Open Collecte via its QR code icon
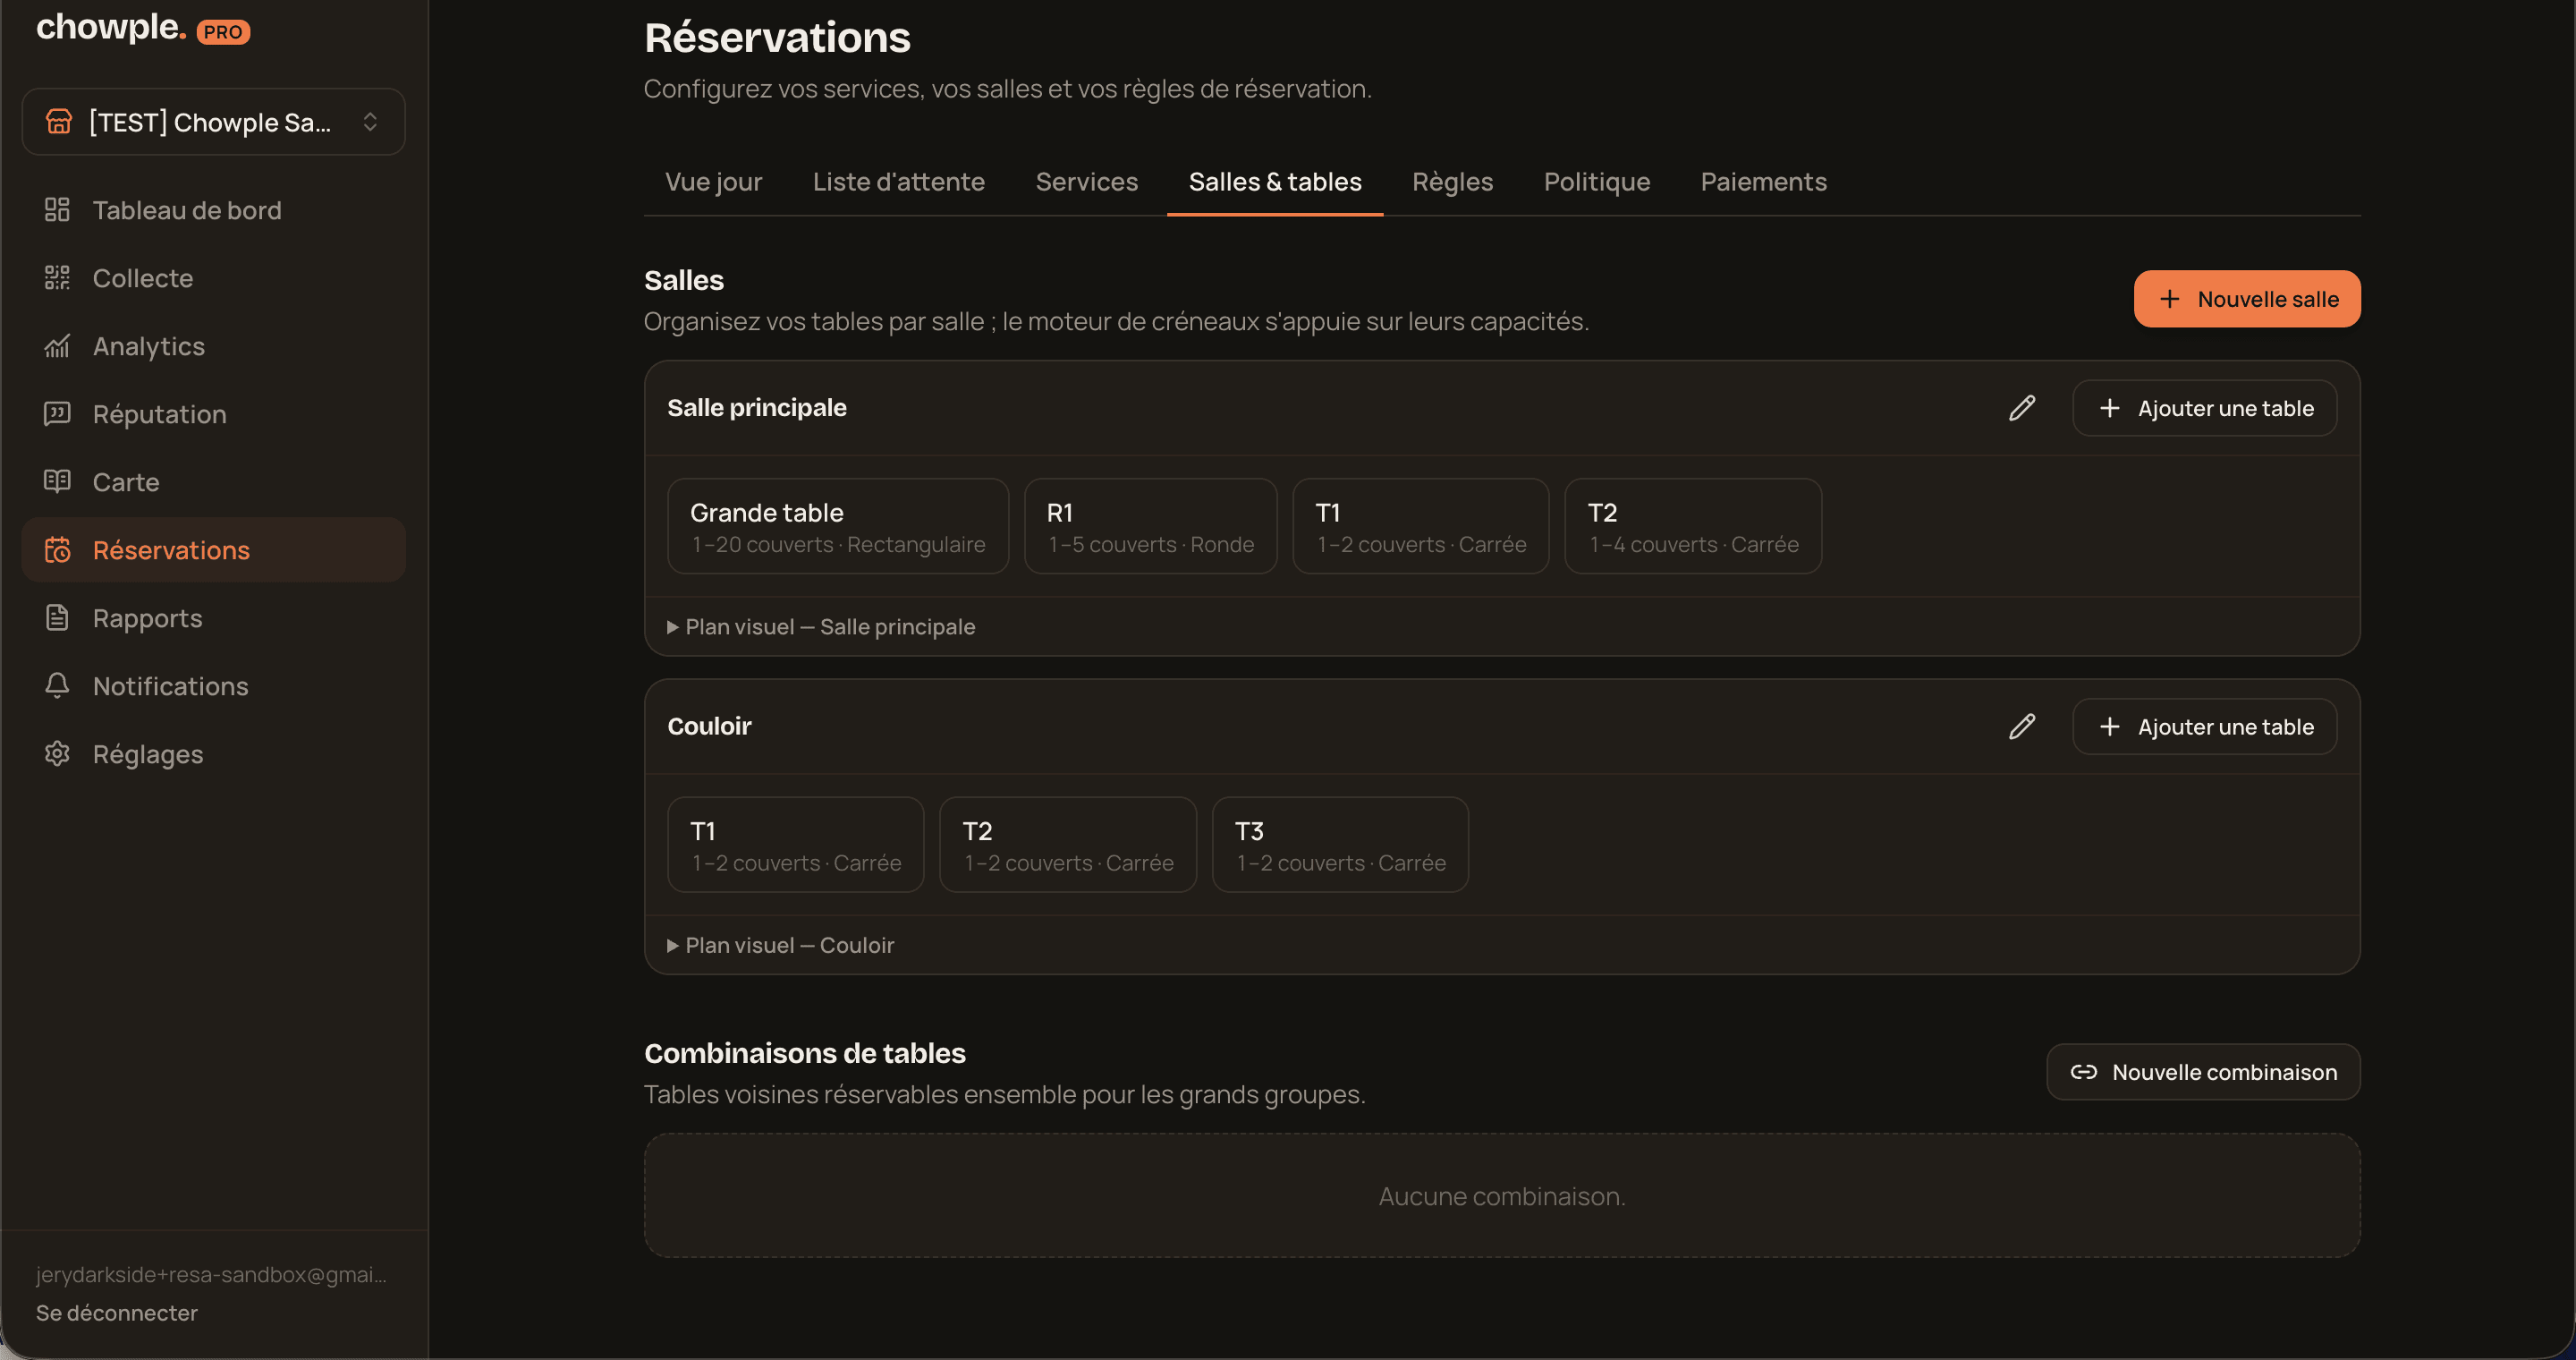The height and width of the screenshot is (1360, 2576). [57, 278]
